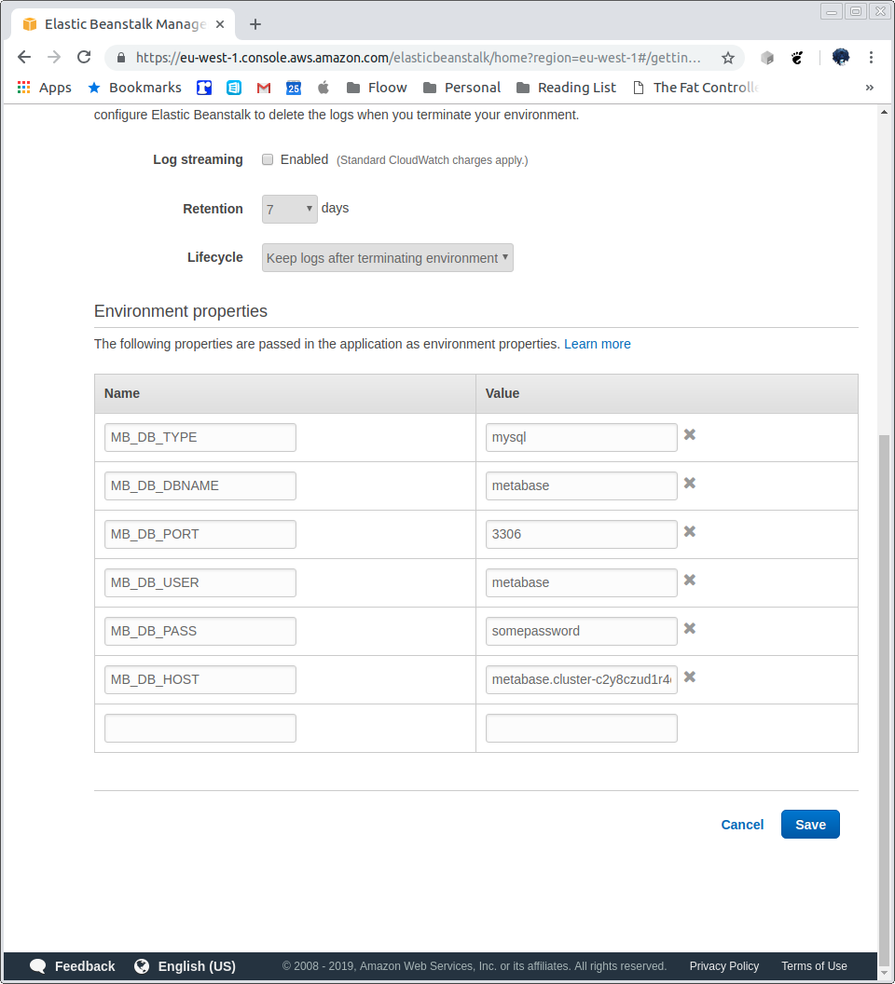Image resolution: width=895 pixels, height=984 pixels.
Task: Remove the MB_DB_DBNAME property row
Action: point(690,484)
